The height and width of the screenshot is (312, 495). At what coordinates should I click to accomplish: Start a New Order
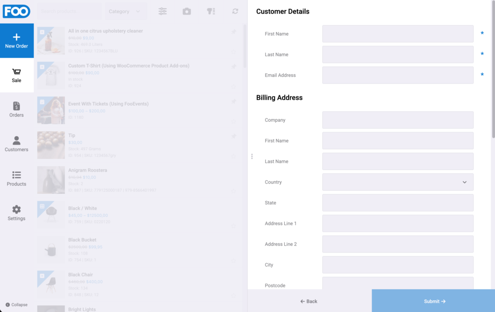(16, 41)
